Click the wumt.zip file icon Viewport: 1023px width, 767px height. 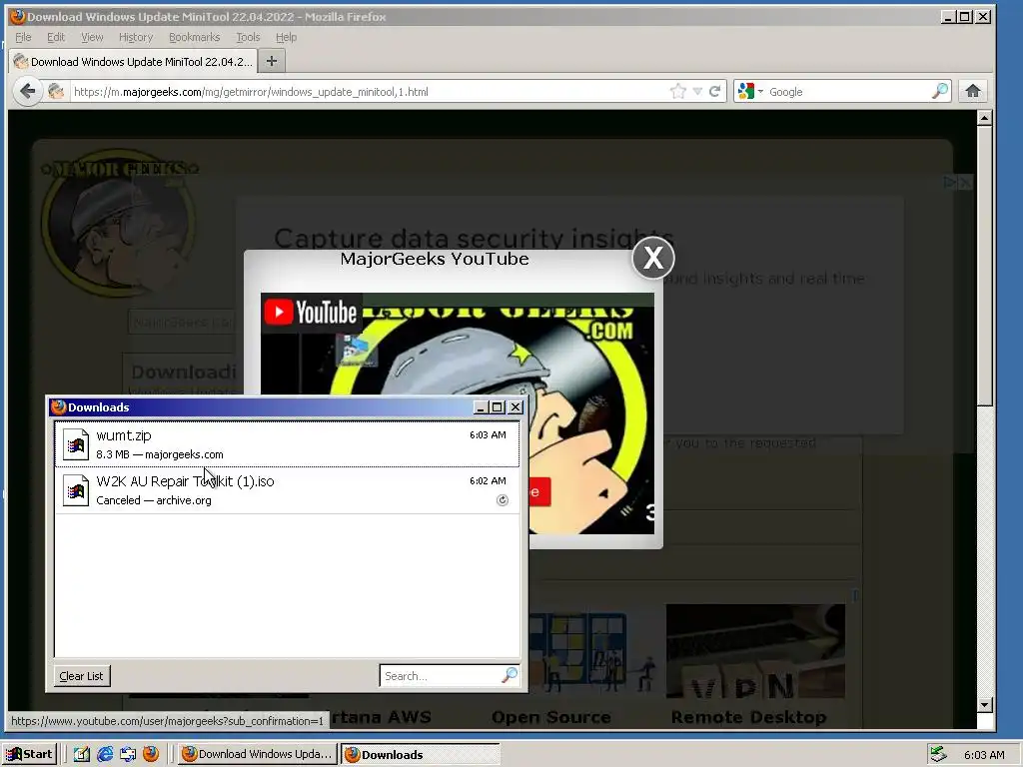click(76, 444)
